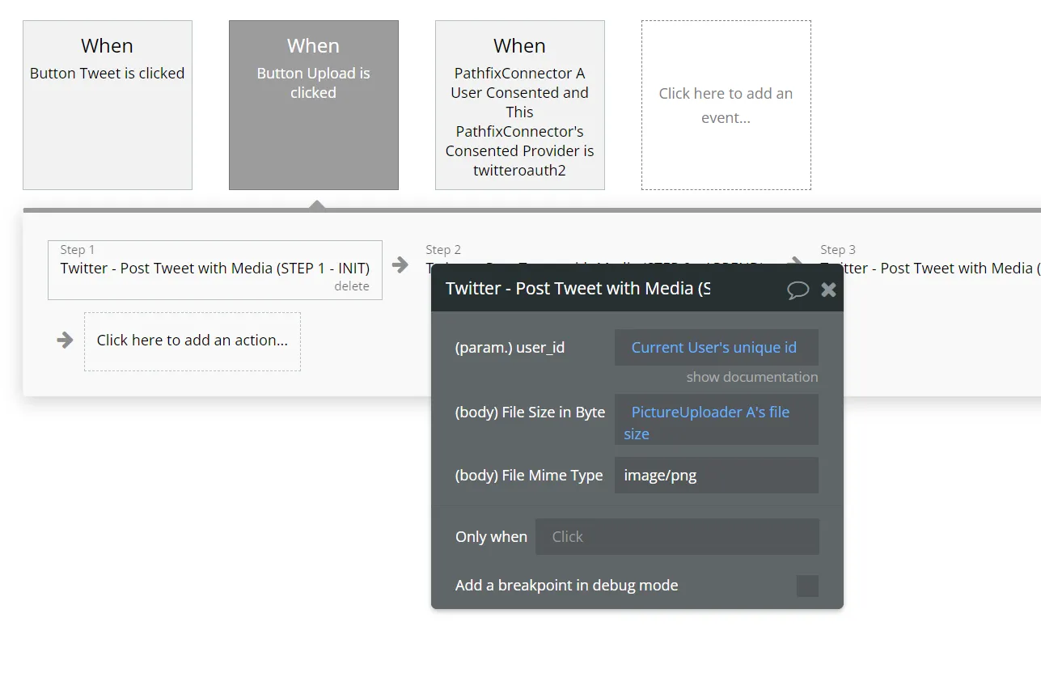Screen dimensions: 1041x677
Task: Close the Twitter action property popup
Action: click(828, 290)
